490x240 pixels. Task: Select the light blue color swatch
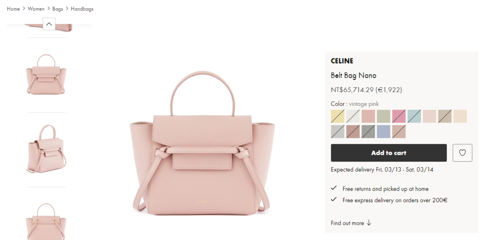[x=414, y=116]
